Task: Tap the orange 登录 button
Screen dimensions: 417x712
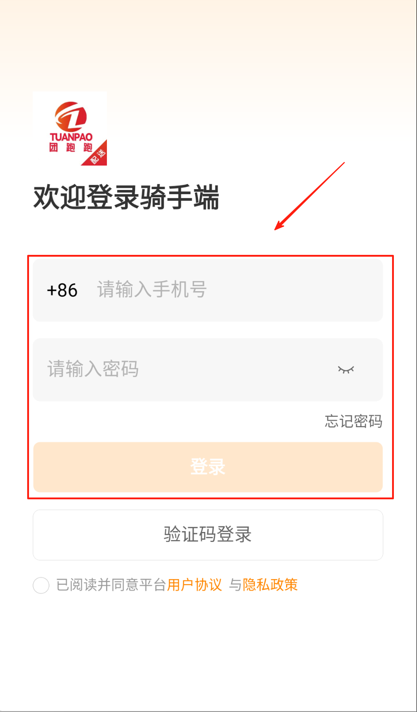Action: pos(208,467)
